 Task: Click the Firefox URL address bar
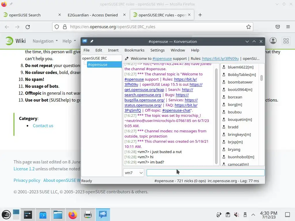[x=152, y=27]
